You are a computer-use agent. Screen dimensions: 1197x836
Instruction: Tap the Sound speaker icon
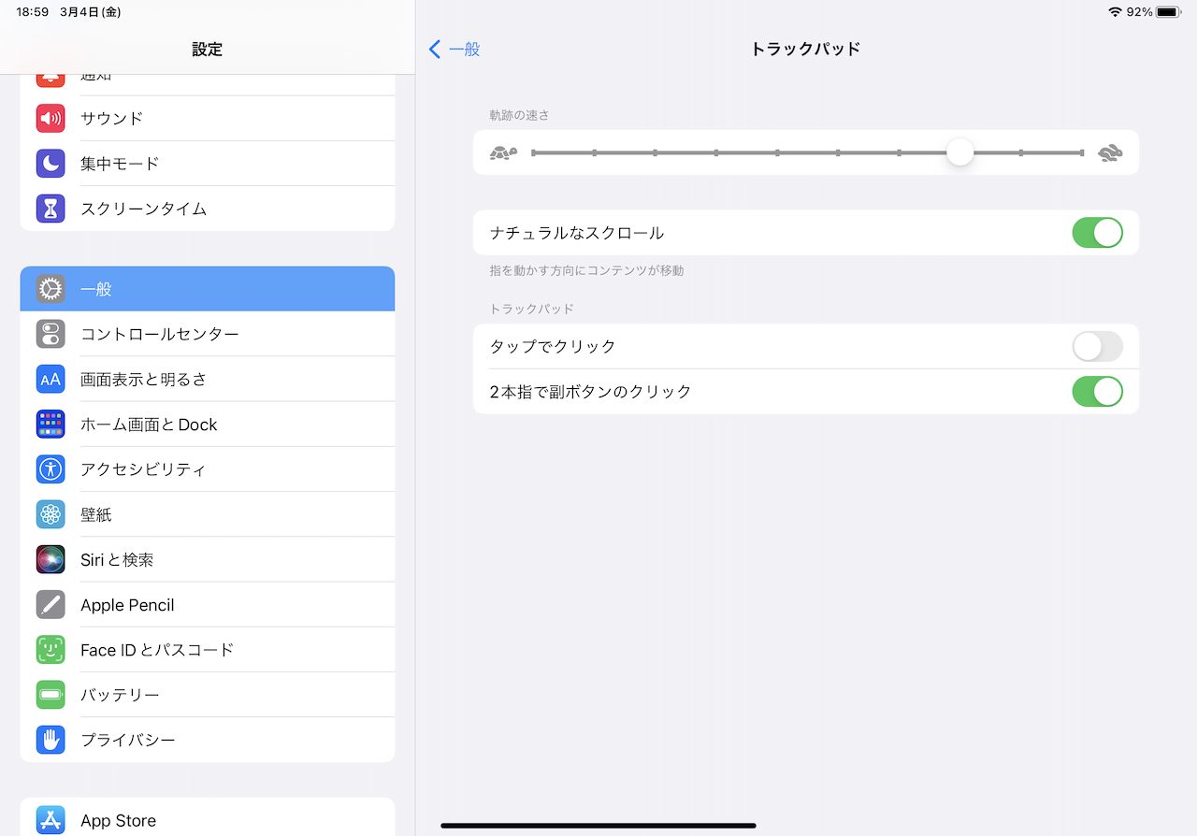tap(50, 119)
